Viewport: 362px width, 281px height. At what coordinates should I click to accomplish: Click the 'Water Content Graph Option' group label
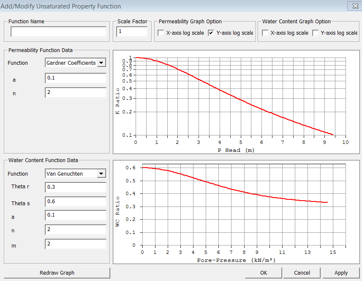[297, 22]
